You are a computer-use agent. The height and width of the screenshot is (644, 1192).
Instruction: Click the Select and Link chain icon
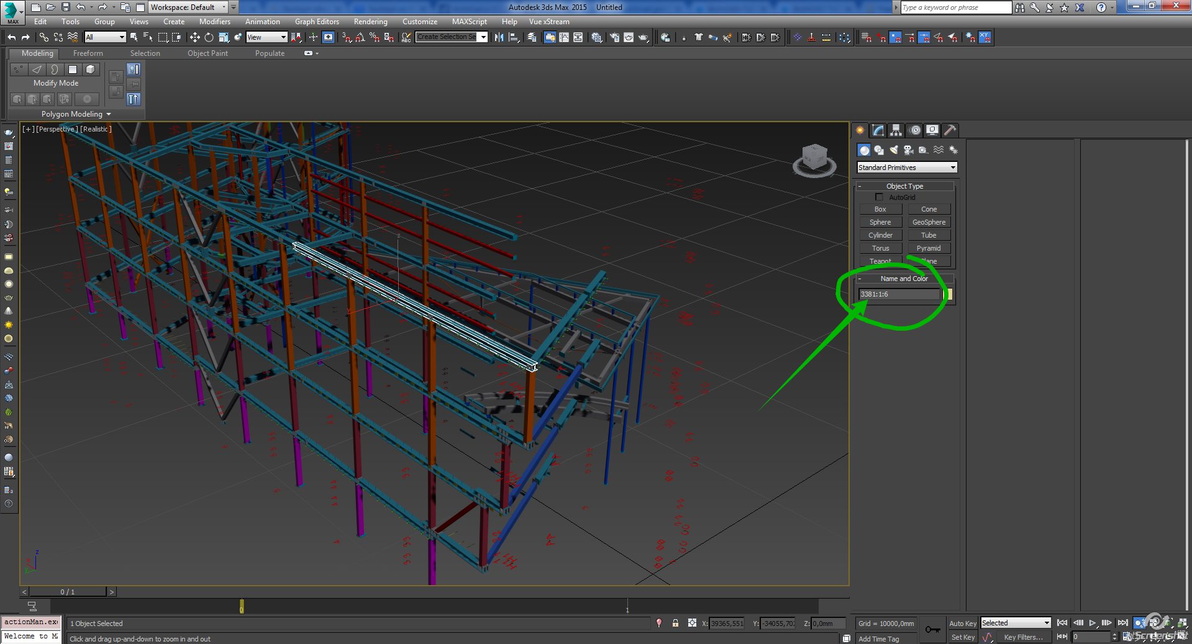coord(44,37)
